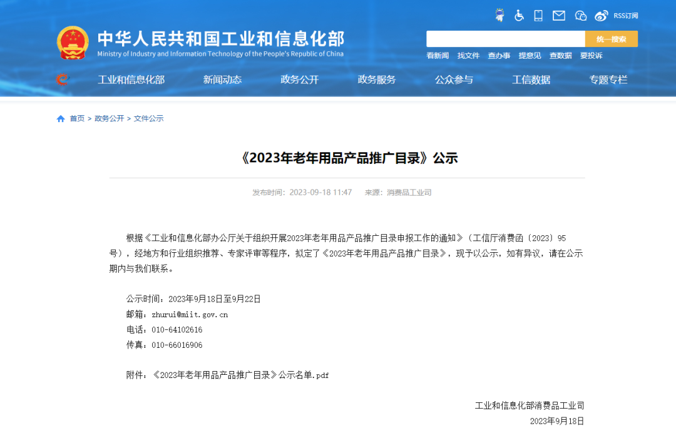Open the RSS订阅 subscription link
The height and width of the screenshot is (443, 676).
tap(623, 16)
